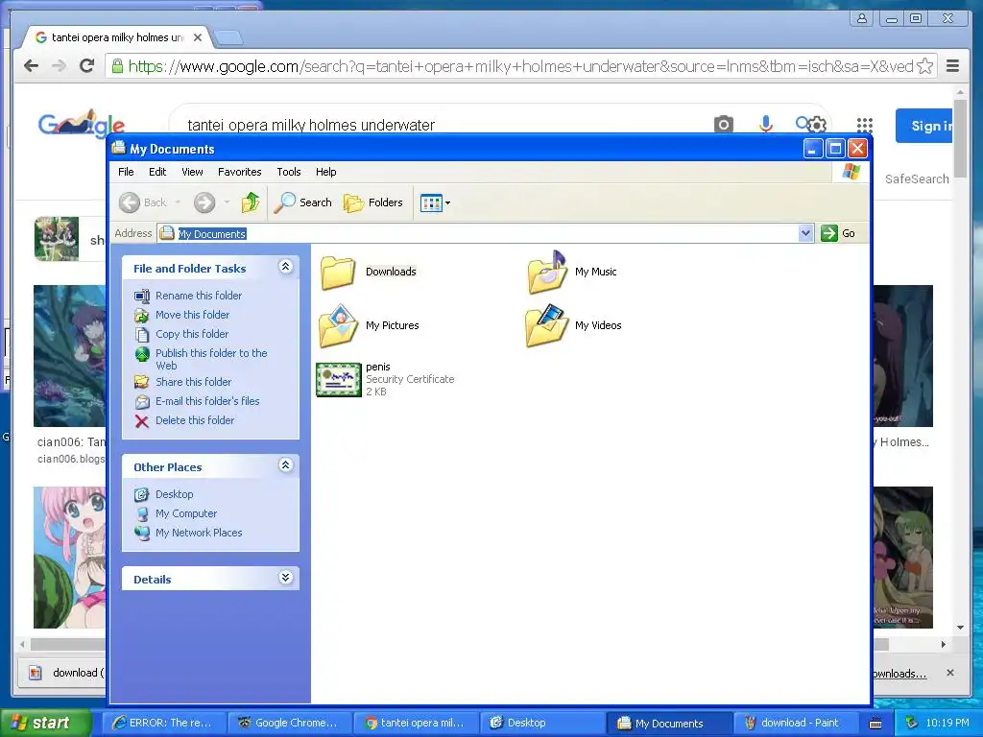Collapse the Other Places panel
Viewport: 983px width, 737px height.
285,465
